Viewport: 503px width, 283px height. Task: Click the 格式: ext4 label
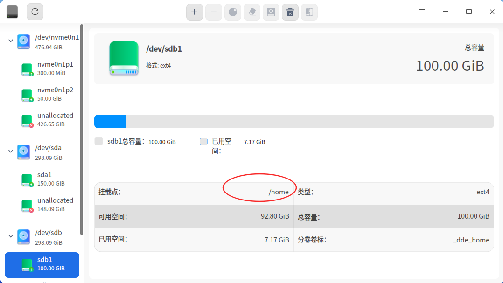pos(159,65)
